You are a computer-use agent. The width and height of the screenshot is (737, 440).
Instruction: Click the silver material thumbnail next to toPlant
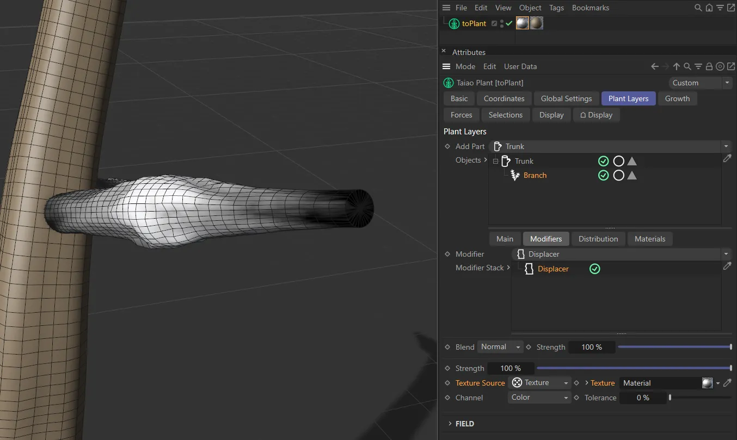[522, 23]
